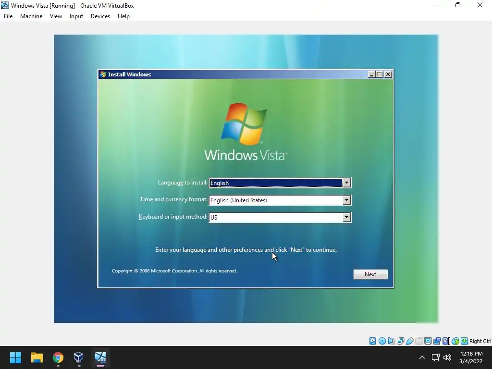Open the File menu
Screen dimensions: 492x369
[8, 16]
